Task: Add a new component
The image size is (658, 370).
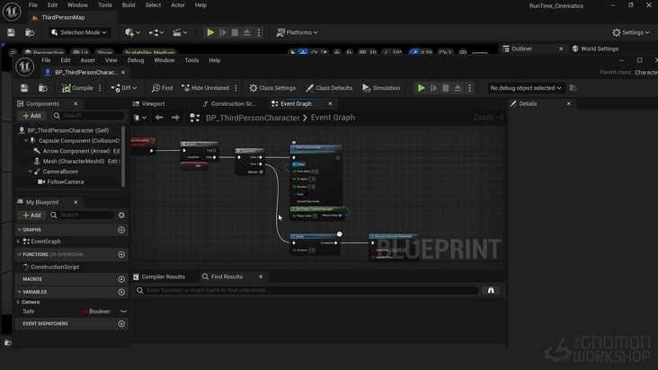Action: pyautogui.click(x=31, y=116)
